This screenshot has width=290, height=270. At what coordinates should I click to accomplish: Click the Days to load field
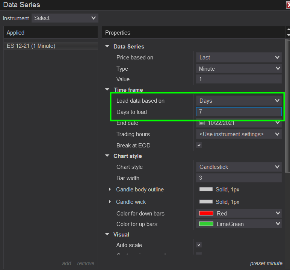click(239, 112)
